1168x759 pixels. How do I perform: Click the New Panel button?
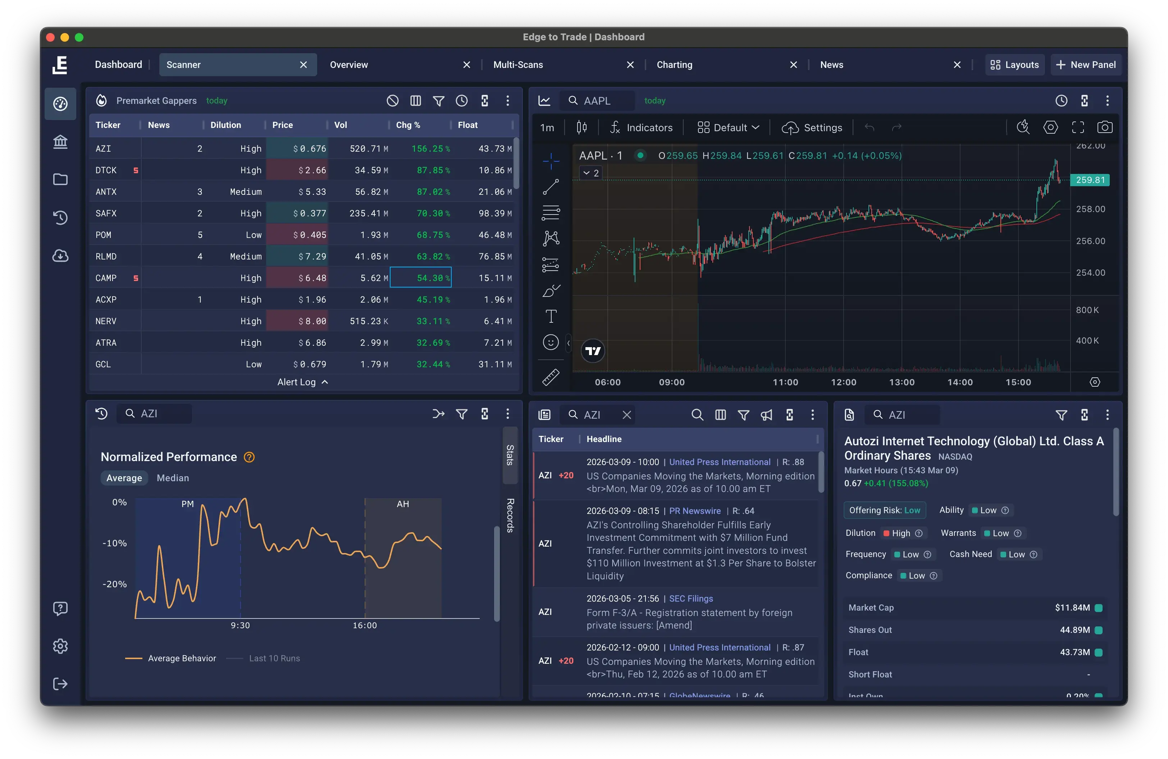[x=1086, y=65]
